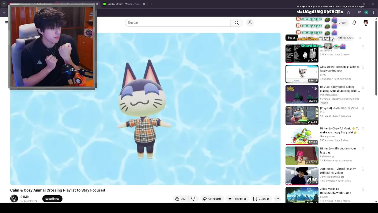Open the B1M0 channel name link

click(x=25, y=197)
